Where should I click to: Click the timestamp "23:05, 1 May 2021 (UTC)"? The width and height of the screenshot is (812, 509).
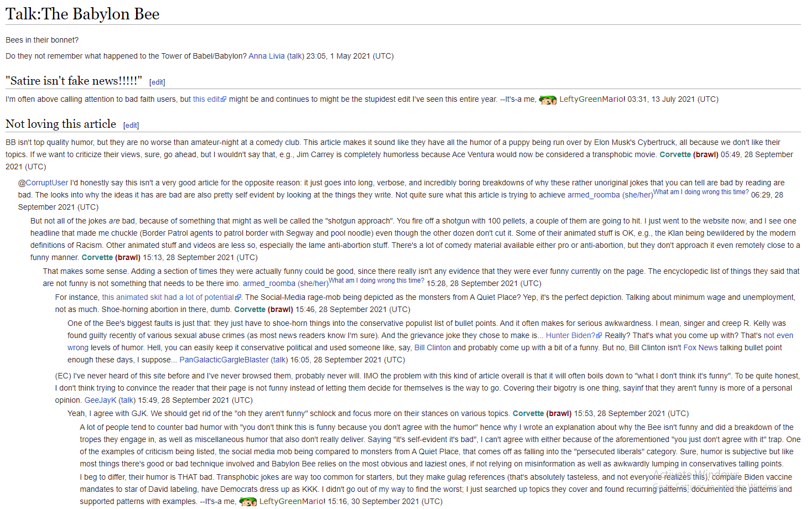pos(350,56)
